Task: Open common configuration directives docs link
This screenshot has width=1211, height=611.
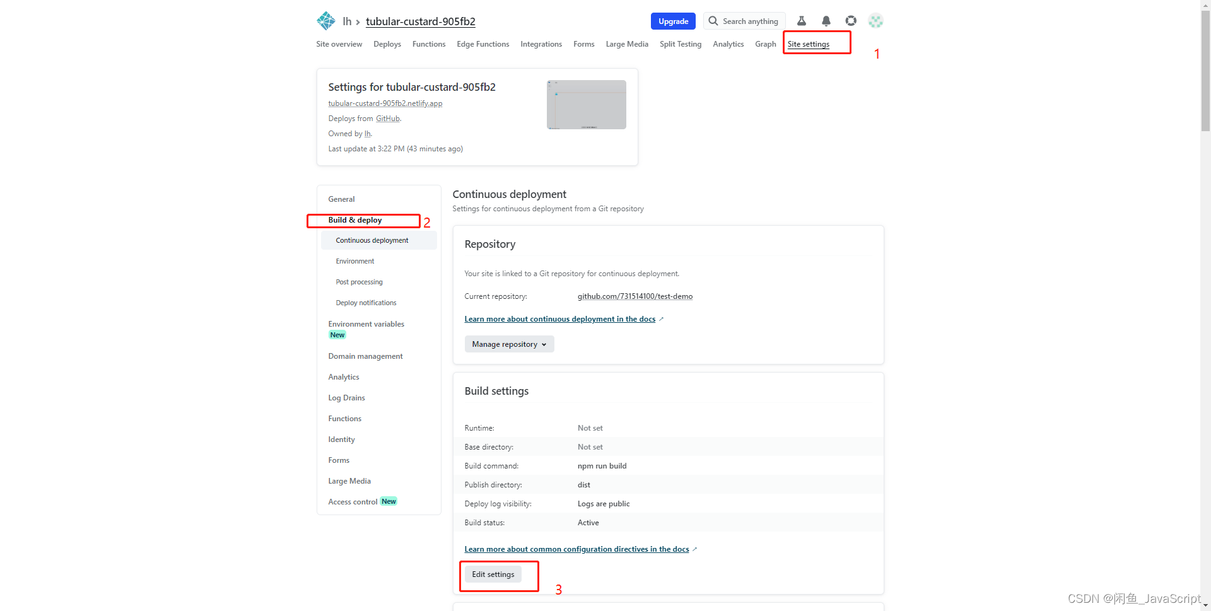Action: coord(577,549)
